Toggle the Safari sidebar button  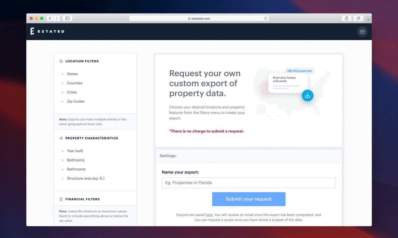click(67, 18)
